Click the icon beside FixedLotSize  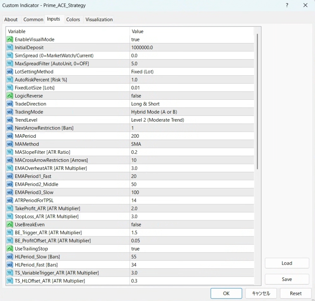10,88
